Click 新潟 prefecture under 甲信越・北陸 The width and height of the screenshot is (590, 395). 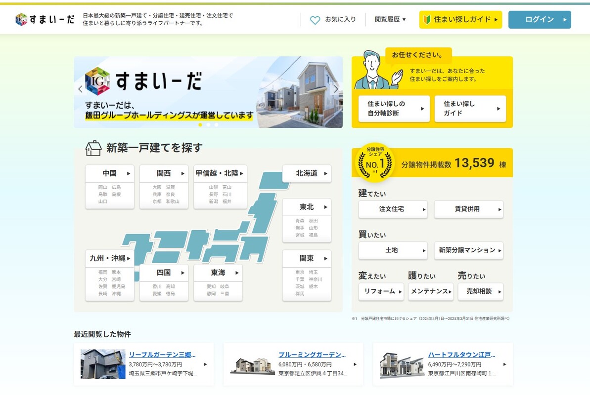tap(213, 201)
